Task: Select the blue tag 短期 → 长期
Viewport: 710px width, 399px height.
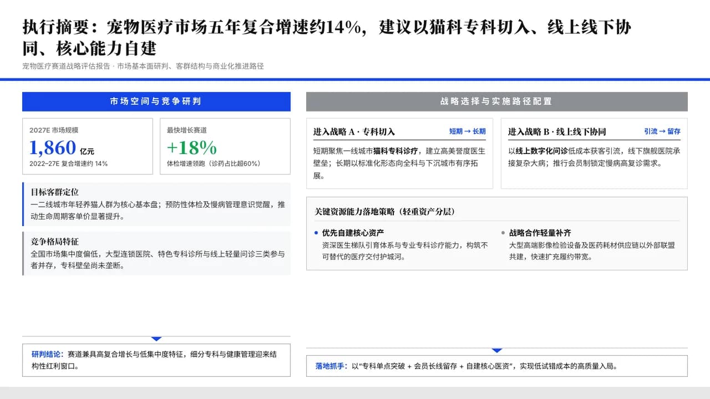Action: [468, 131]
